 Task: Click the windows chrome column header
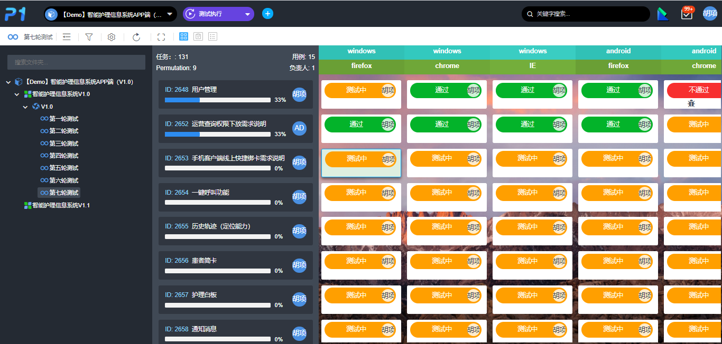(x=447, y=59)
